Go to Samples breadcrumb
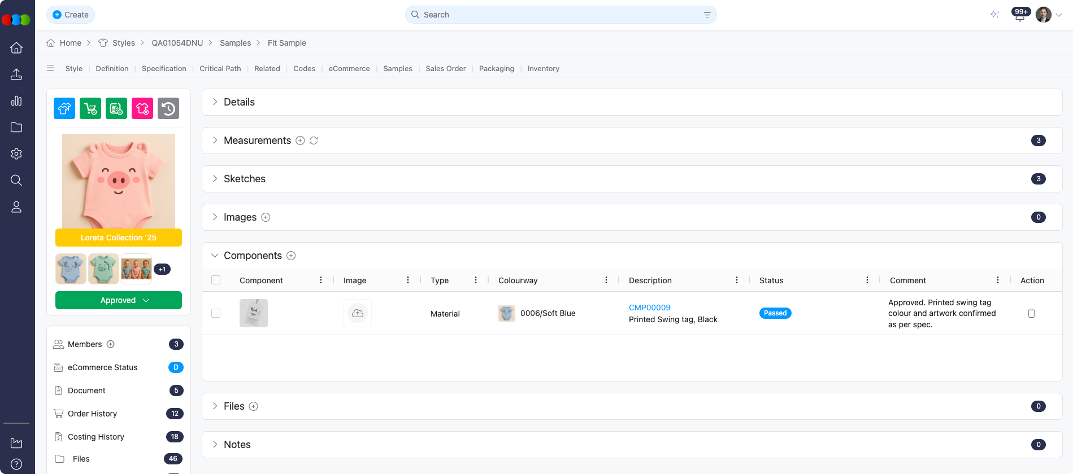 pos(236,43)
